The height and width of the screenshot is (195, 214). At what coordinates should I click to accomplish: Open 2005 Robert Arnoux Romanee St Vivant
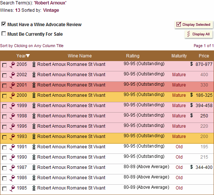tap(71, 64)
